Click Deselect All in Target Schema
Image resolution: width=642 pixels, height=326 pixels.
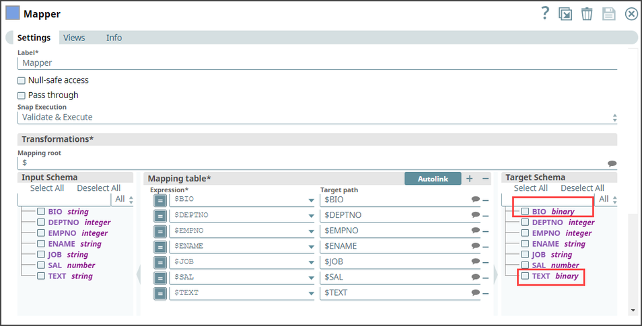[x=582, y=188]
